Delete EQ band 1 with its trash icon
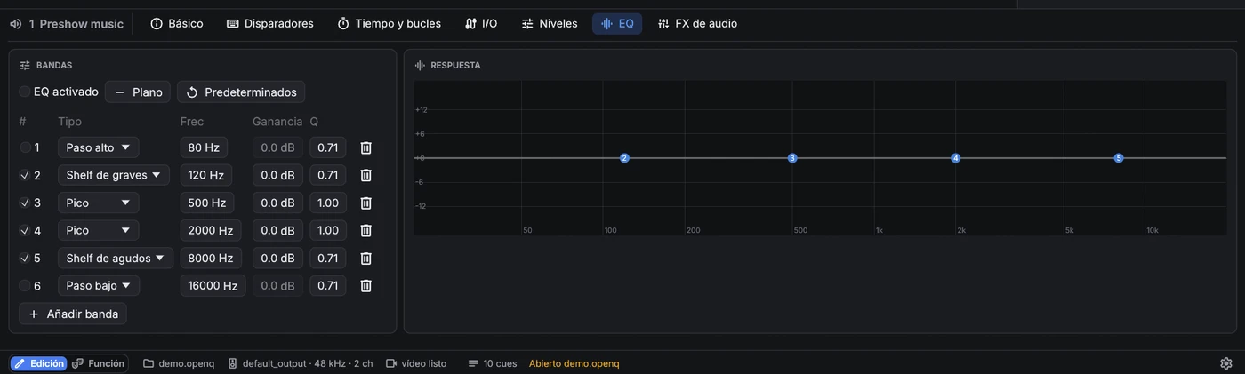 click(365, 147)
